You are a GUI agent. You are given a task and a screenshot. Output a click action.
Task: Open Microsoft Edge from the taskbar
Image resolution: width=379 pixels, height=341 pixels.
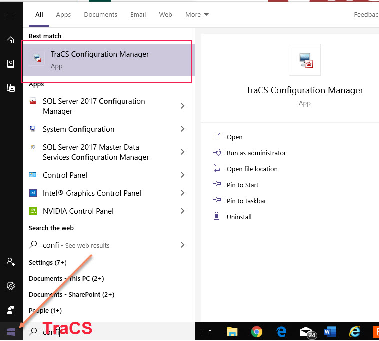point(281,331)
